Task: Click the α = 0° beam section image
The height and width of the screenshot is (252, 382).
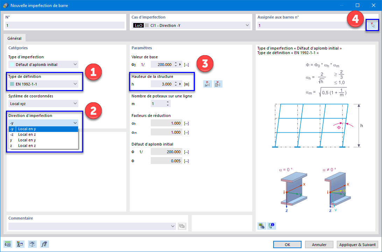Action: [293, 190]
